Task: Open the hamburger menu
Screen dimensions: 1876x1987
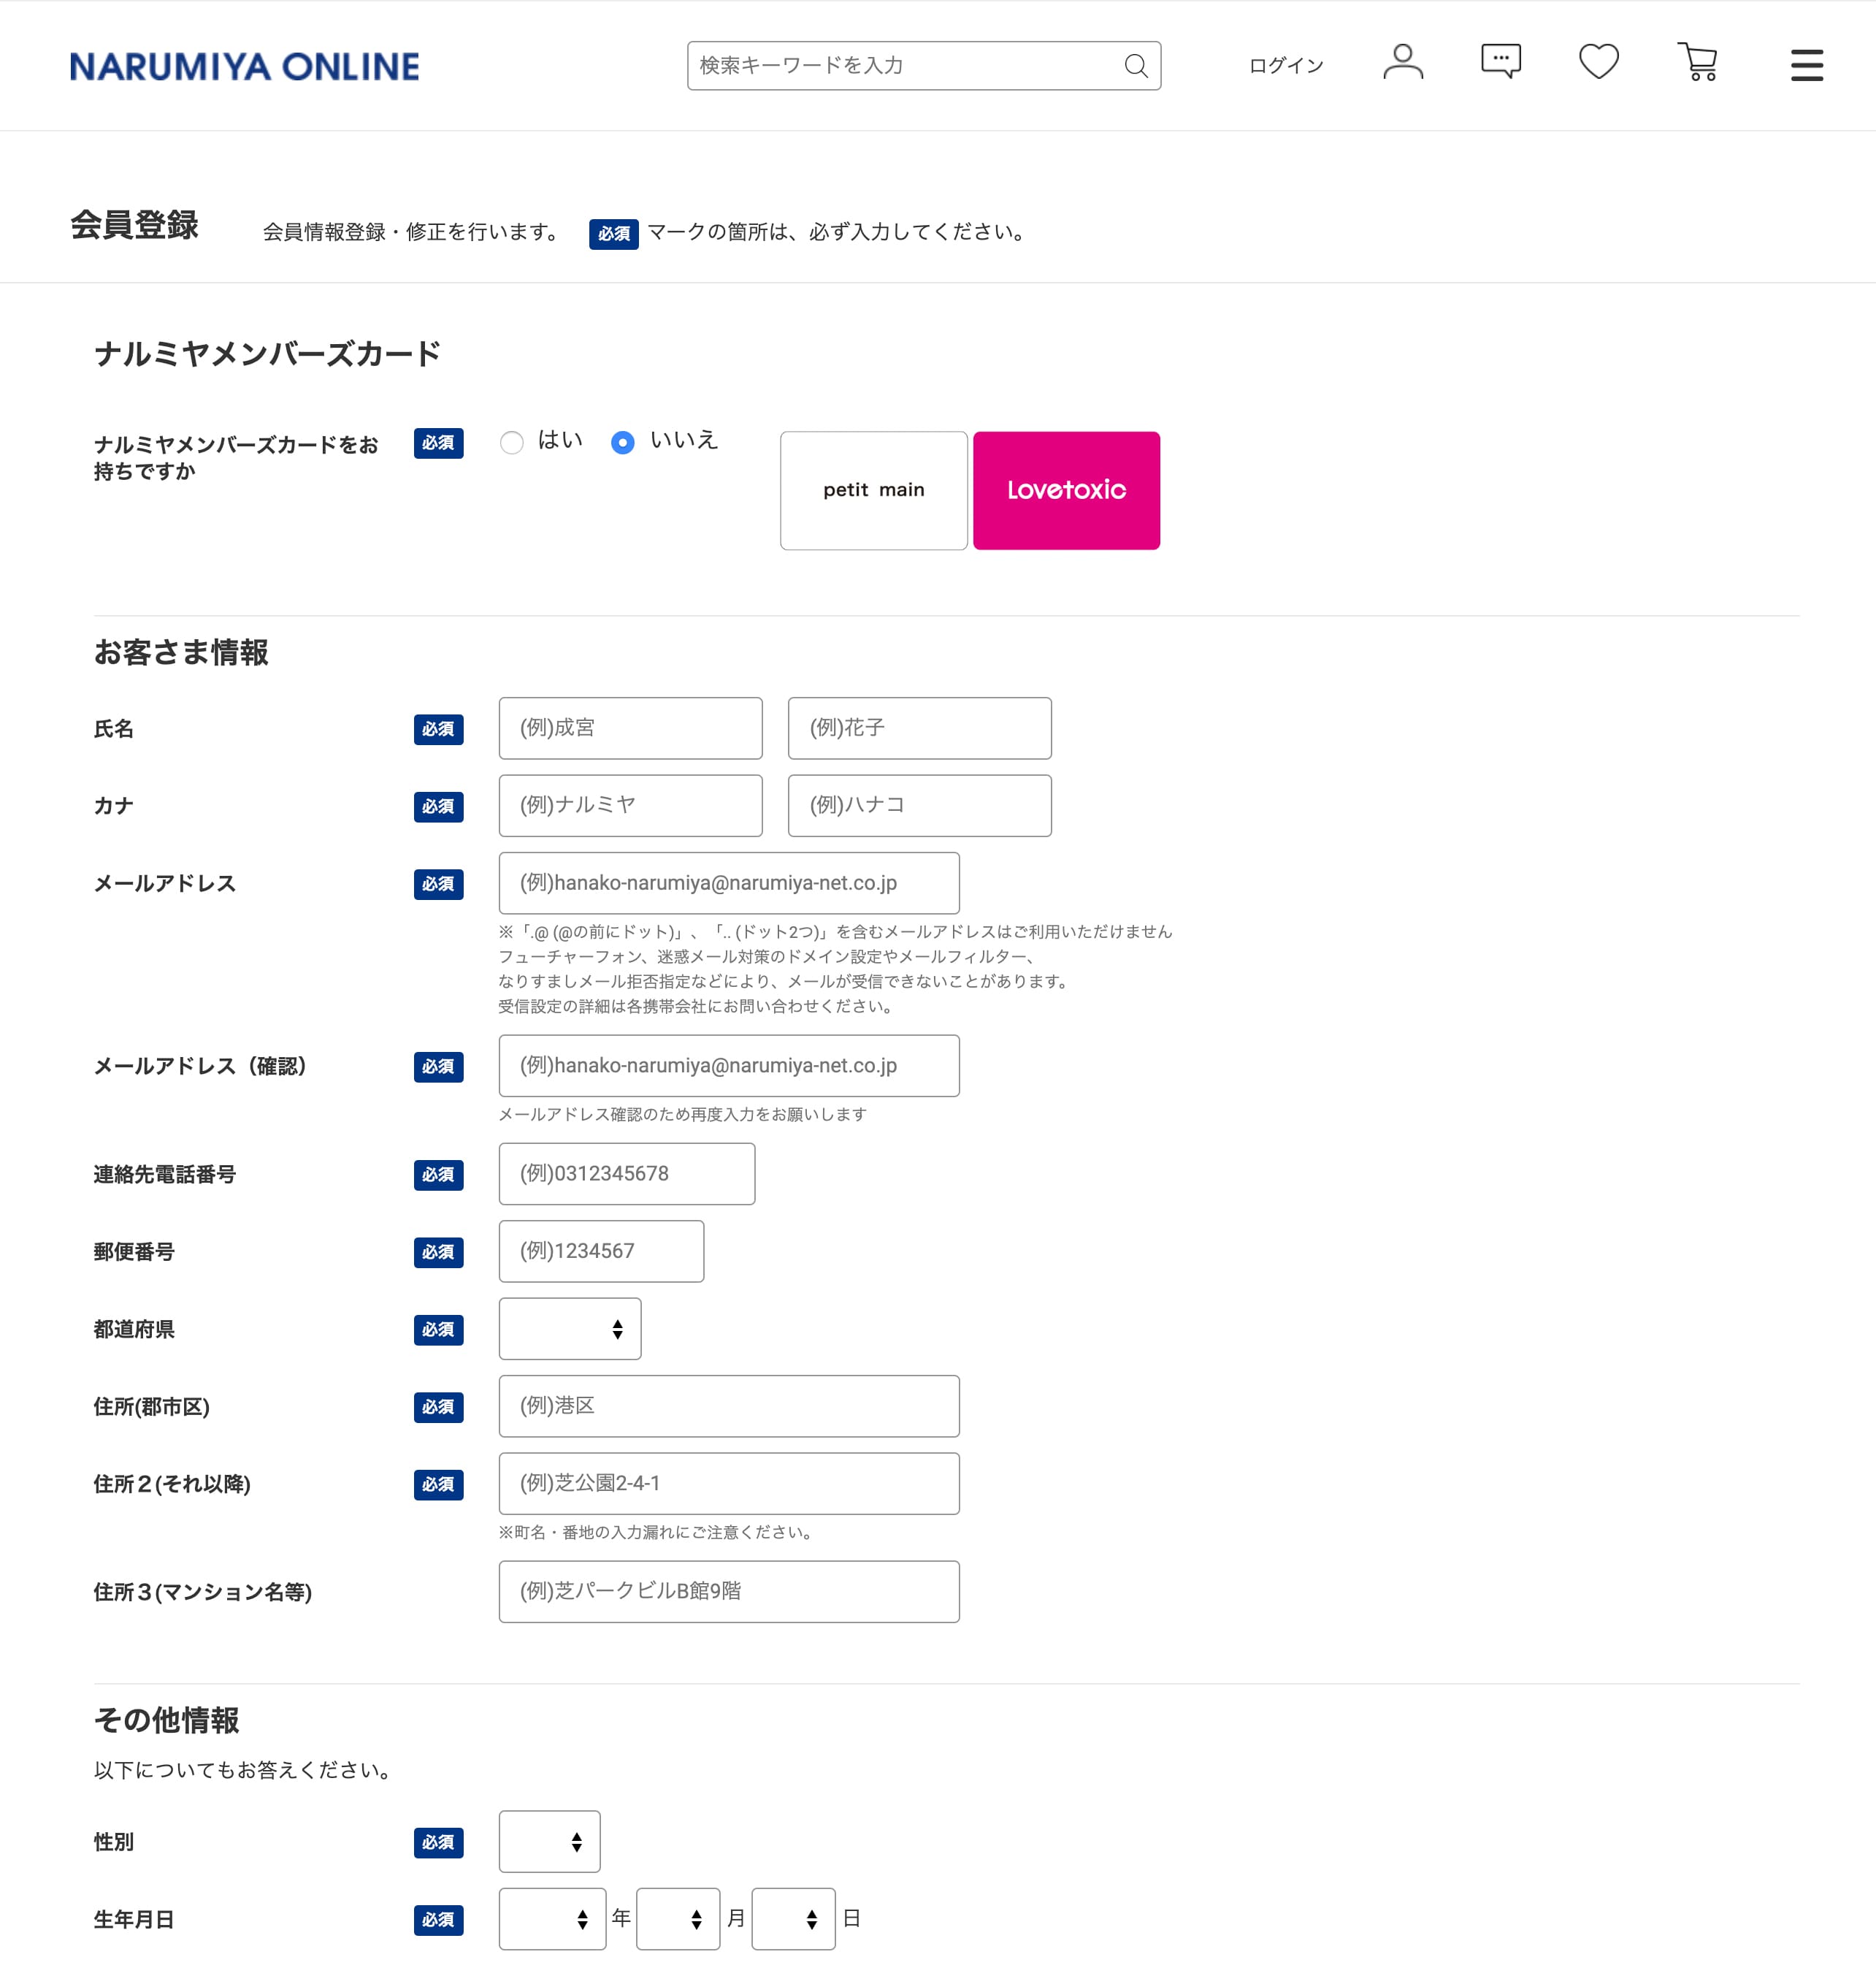Action: tap(1806, 65)
